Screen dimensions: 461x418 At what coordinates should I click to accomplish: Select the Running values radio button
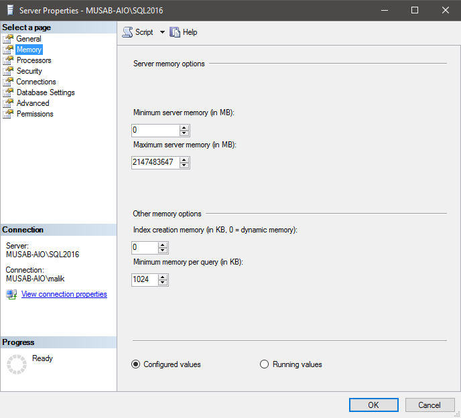[x=265, y=364]
